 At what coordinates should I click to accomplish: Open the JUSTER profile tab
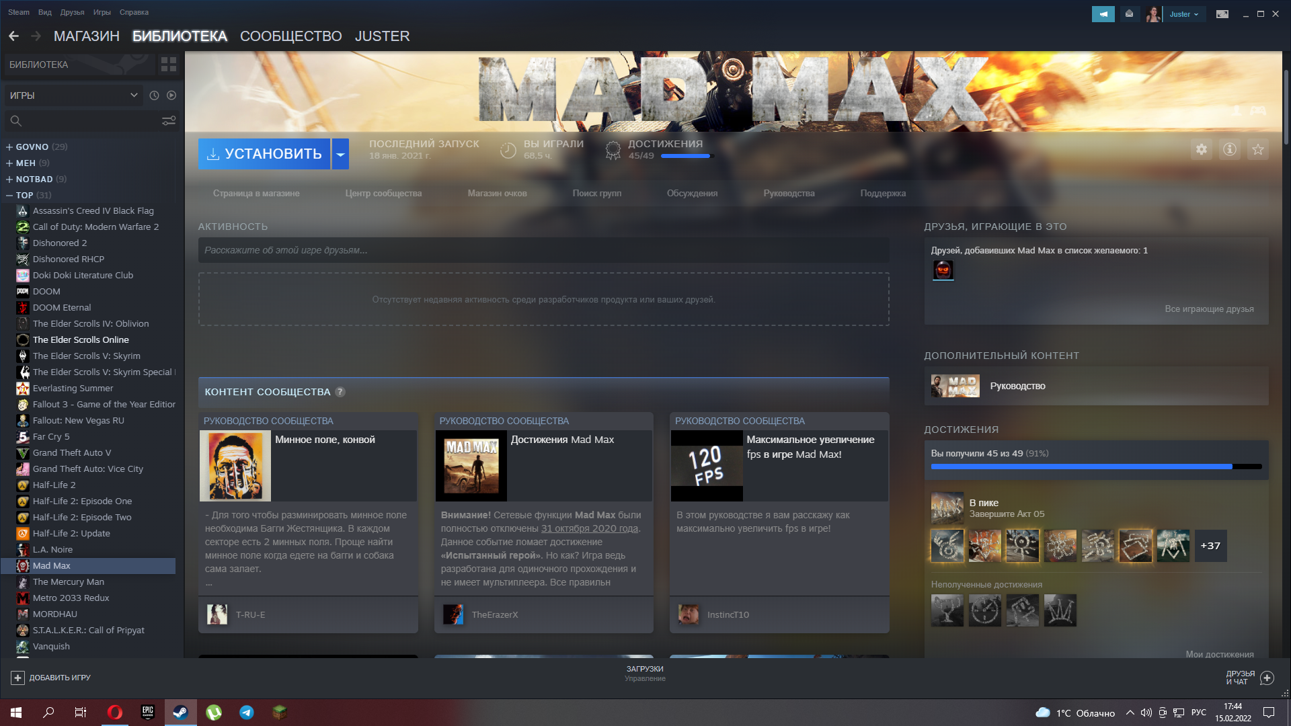pyautogui.click(x=382, y=36)
